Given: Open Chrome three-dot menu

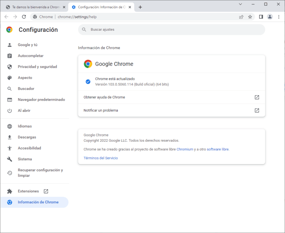Looking at the screenshot, I should pyautogui.click(x=279, y=17).
